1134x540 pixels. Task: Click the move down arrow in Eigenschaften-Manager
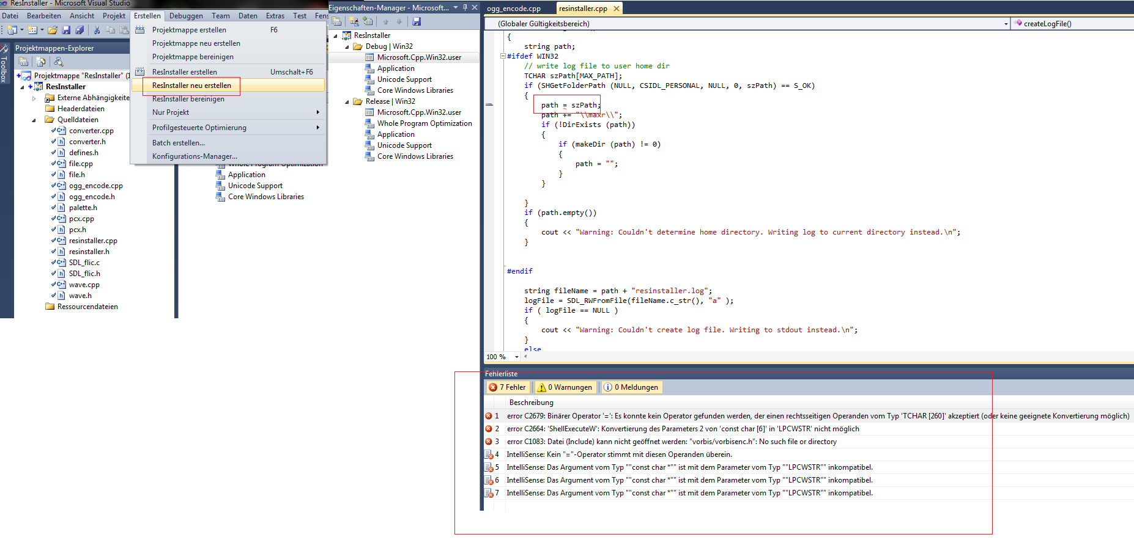pyautogui.click(x=399, y=21)
